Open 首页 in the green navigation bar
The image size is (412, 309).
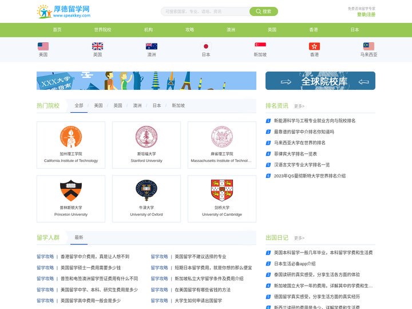pos(57,30)
